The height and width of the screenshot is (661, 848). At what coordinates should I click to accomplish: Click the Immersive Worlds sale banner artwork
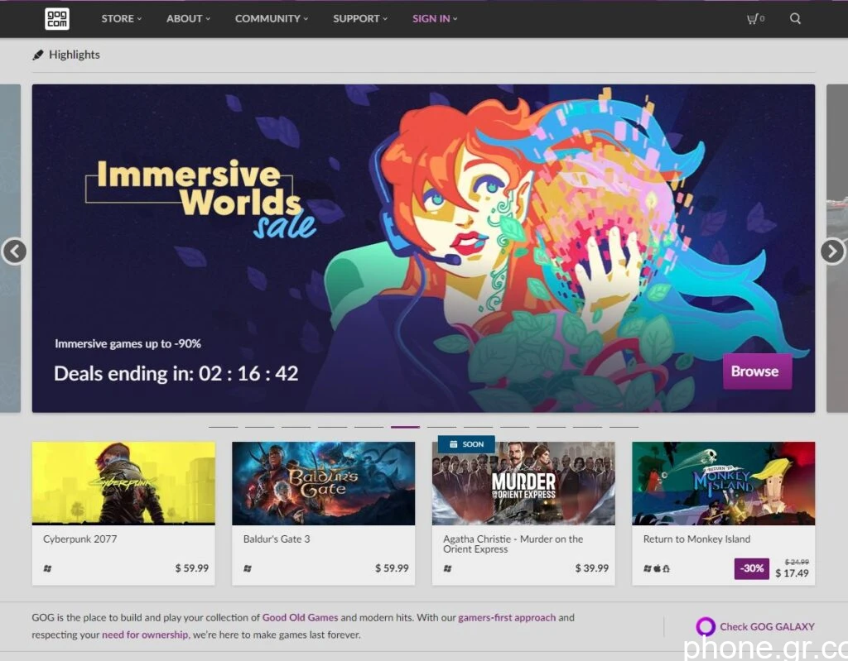(423, 248)
